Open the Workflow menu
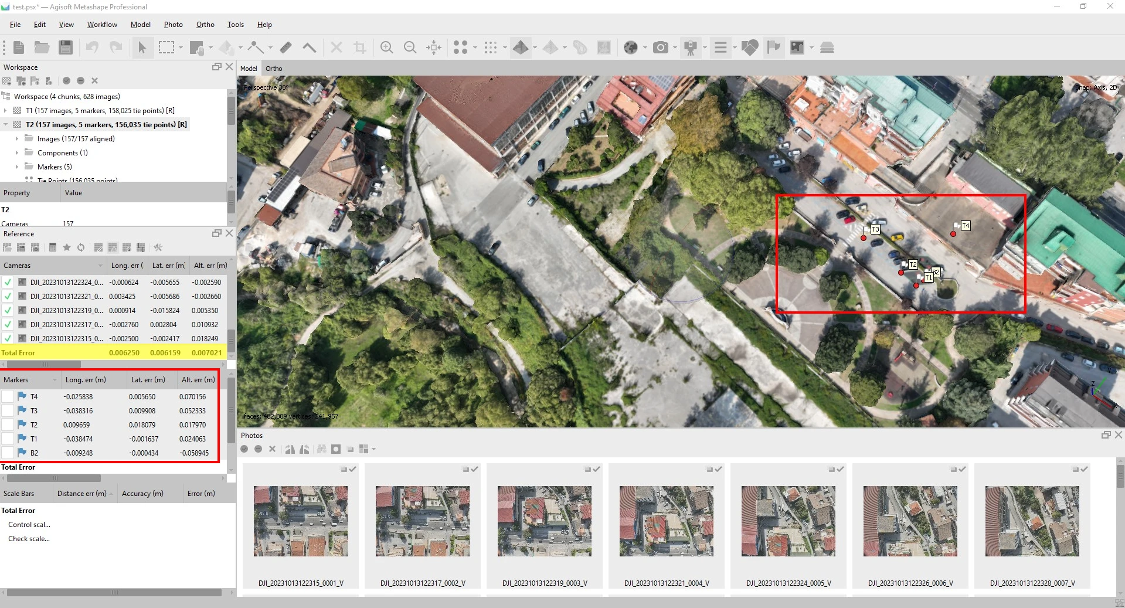The width and height of the screenshot is (1125, 608). tap(102, 25)
